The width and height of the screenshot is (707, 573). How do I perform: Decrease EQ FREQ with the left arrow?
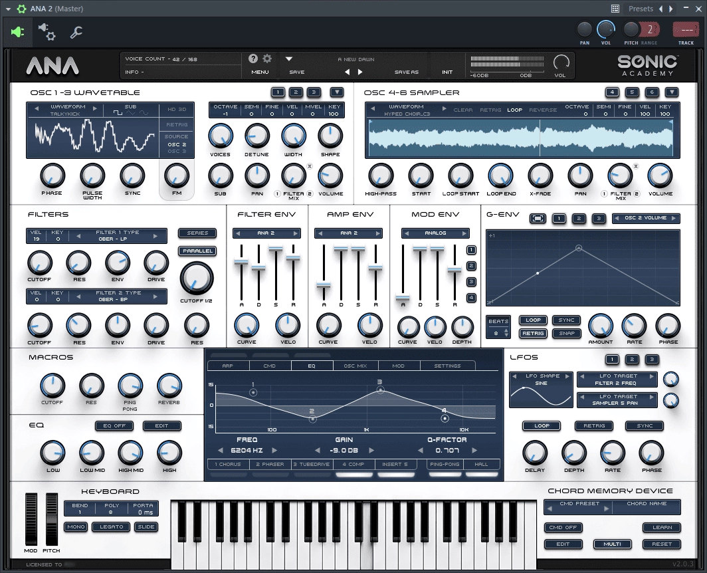coord(221,450)
